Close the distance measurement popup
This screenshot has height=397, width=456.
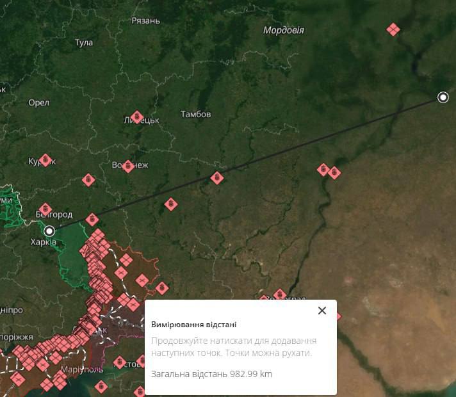(322, 311)
